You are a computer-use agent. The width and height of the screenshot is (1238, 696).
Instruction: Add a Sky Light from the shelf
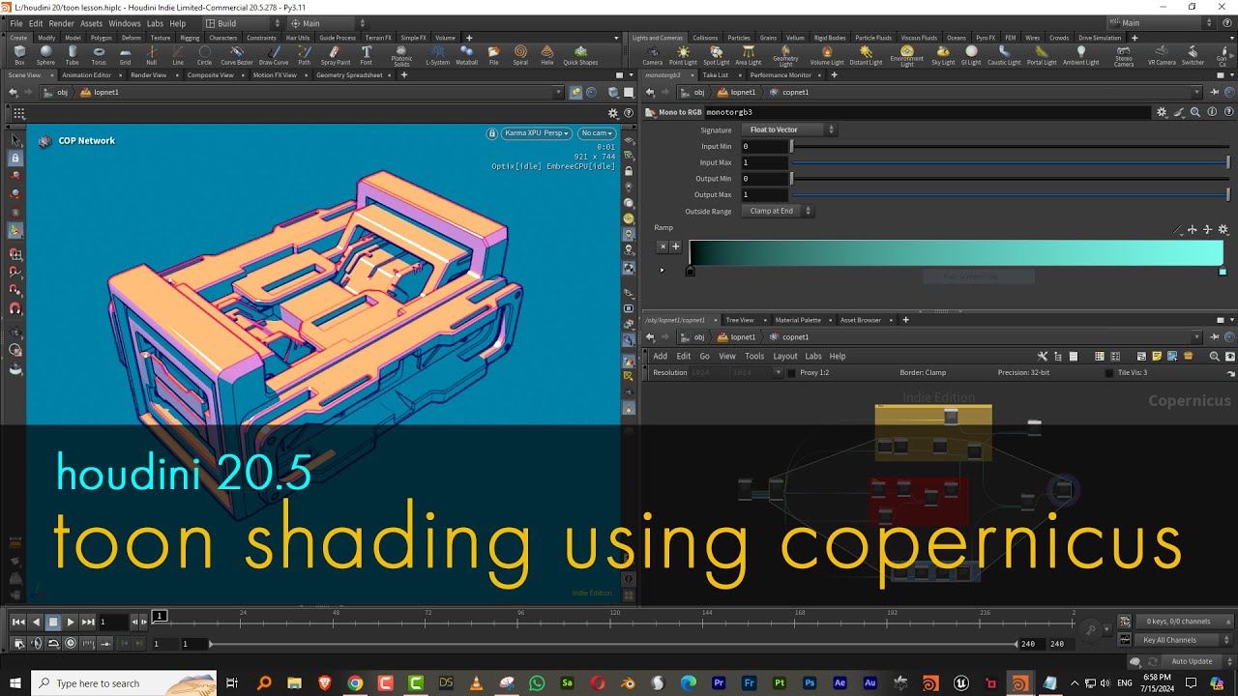[943, 55]
